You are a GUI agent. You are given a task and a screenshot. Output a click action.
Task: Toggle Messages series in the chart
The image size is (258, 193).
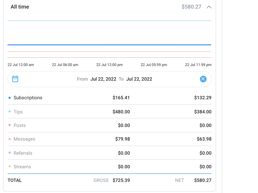point(24,139)
